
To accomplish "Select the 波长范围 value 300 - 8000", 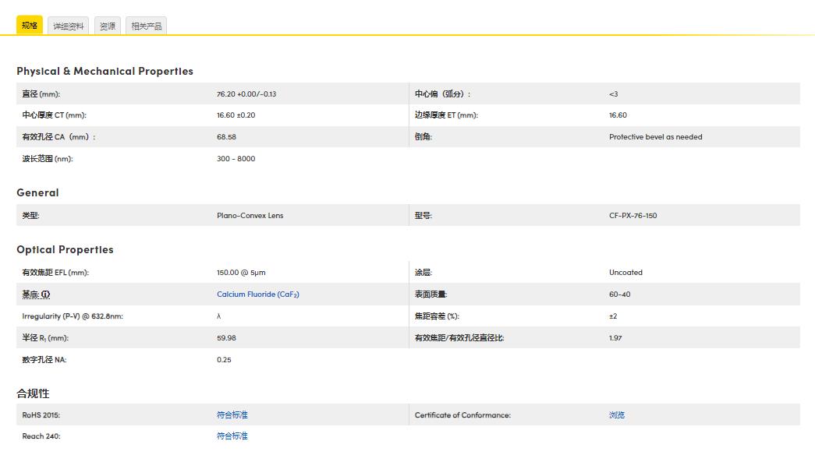I will point(237,159).
